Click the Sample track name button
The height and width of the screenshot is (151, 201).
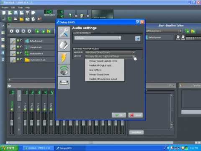point(39,47)
